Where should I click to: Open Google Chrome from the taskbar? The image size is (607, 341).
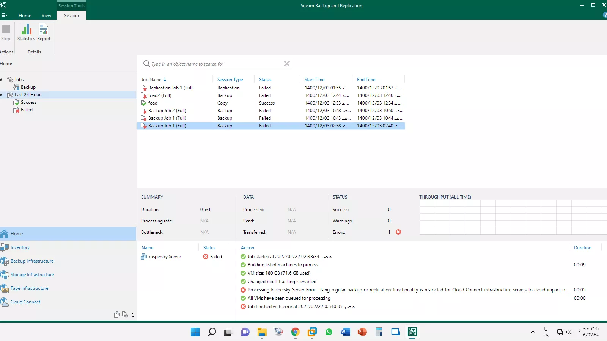coord(295,332)
